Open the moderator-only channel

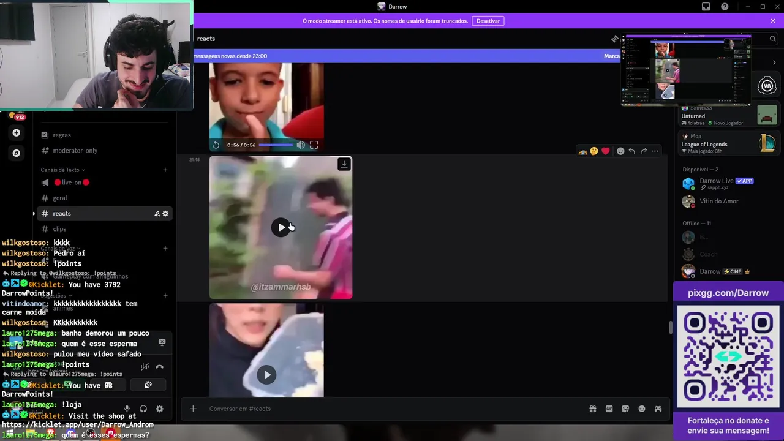(75, 151)
